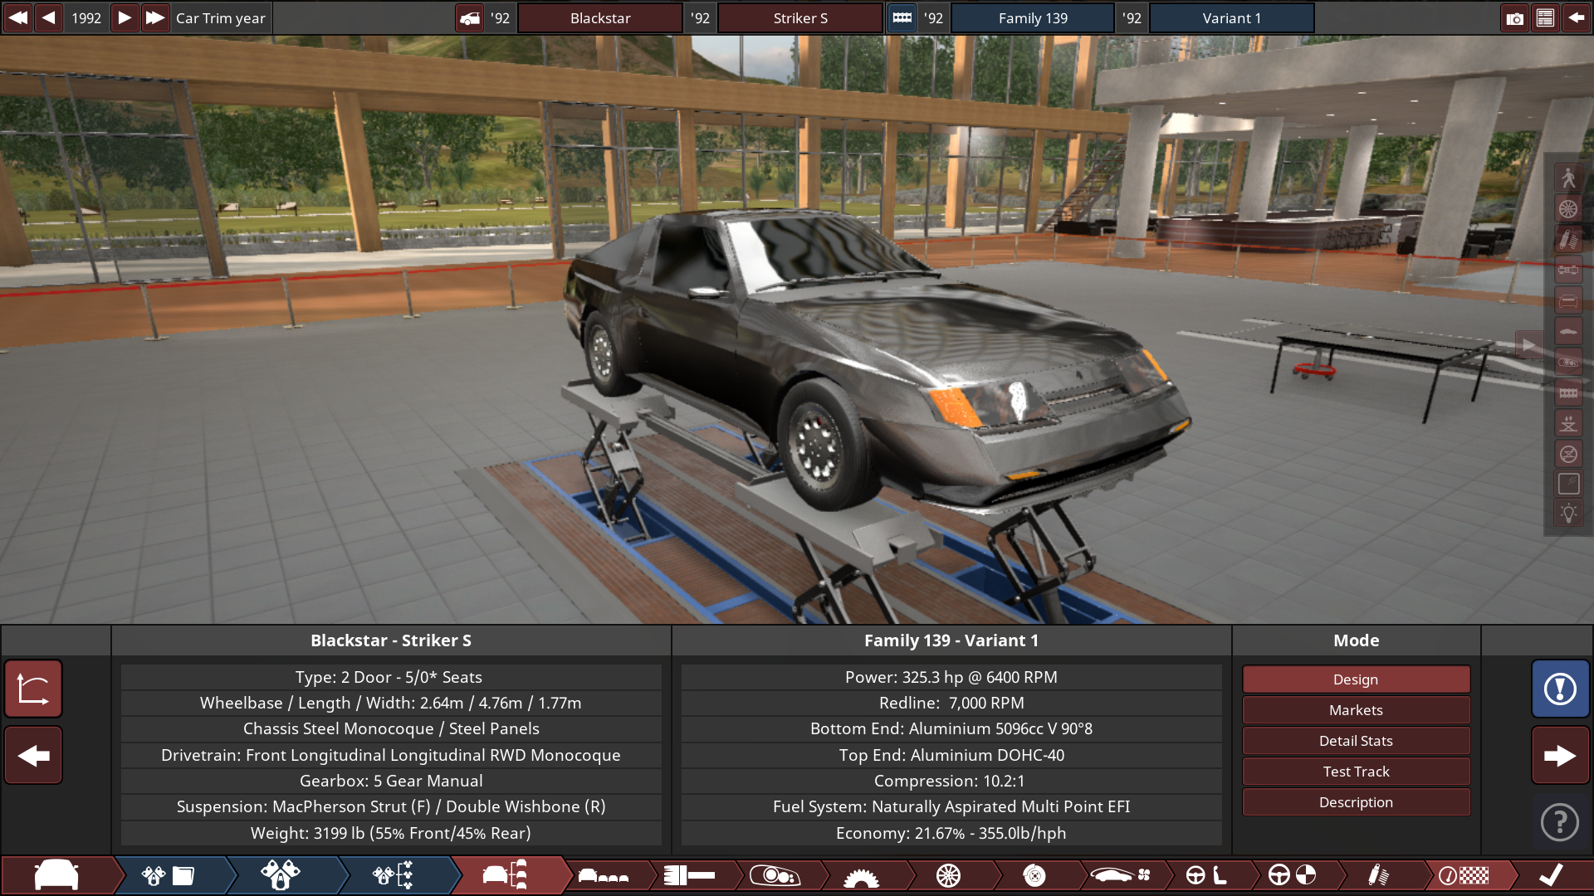The image size is (1594, 896).
Task: Open the Family 139 engine family field
Action: (1033, 17)
